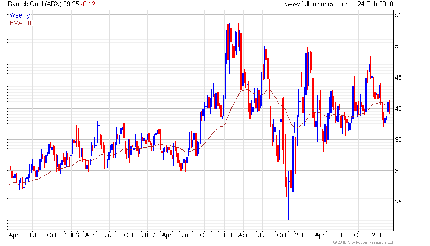The height and width of the screenshot is (246, 430).
Task: Click the 50 price axis label
Action: (x=398, y=46)
